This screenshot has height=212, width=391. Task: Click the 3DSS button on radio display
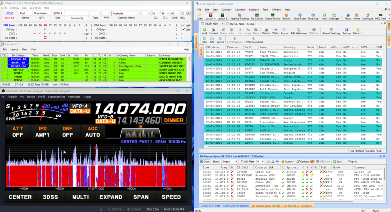pos(50,197)
